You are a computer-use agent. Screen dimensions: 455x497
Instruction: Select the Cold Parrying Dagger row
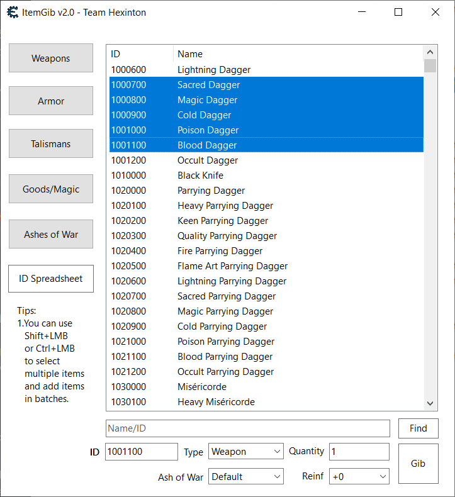click(x=266, y=327)
